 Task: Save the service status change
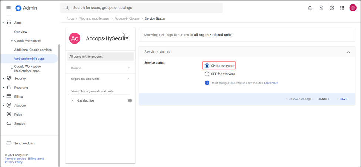(x=343, y=99)
